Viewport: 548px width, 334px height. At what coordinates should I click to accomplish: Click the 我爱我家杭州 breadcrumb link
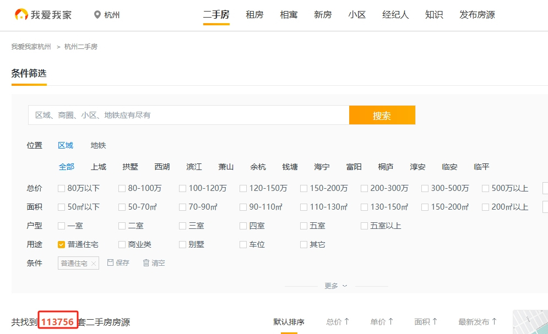click(31, 46)
